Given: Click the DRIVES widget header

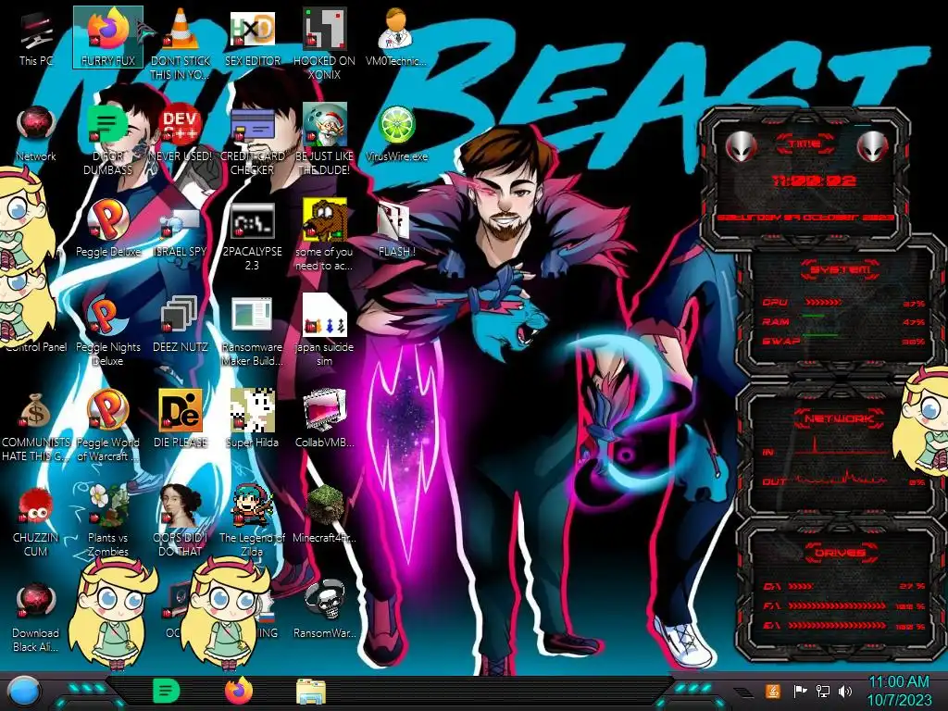Looking at the screenshot, I should [840, 553].
